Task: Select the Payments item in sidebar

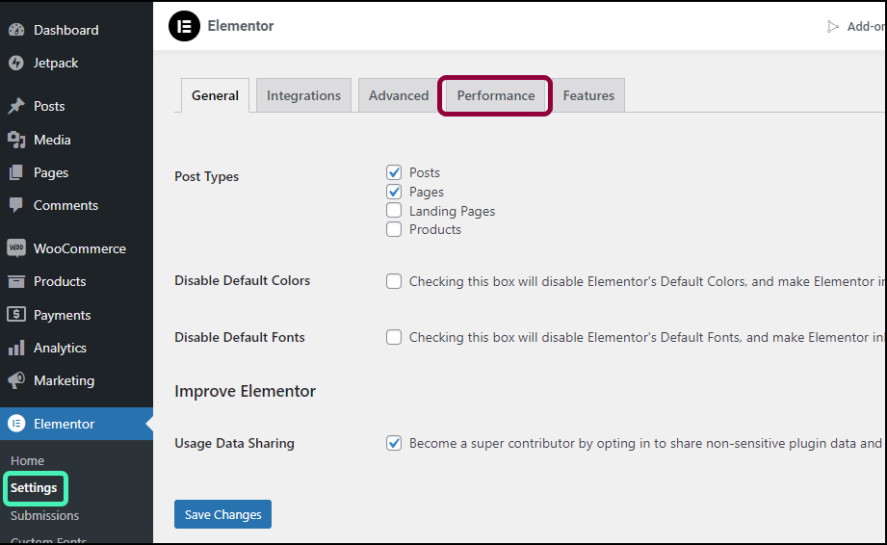Action: 62,315
